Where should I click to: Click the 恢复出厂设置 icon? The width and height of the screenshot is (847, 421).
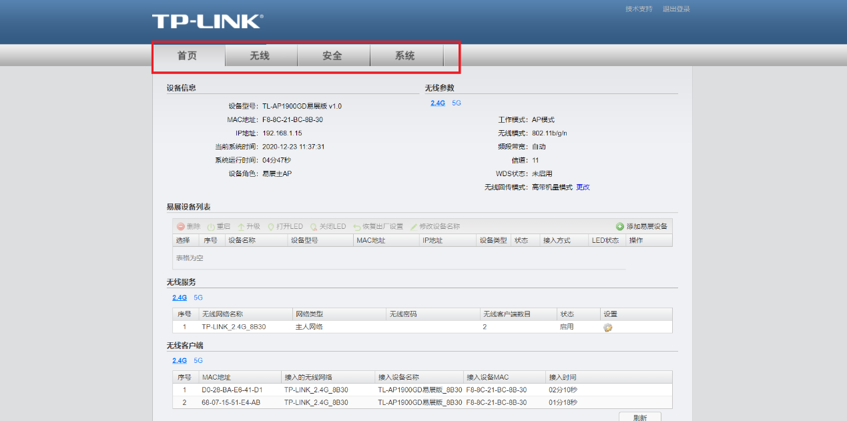pos(357,227)
